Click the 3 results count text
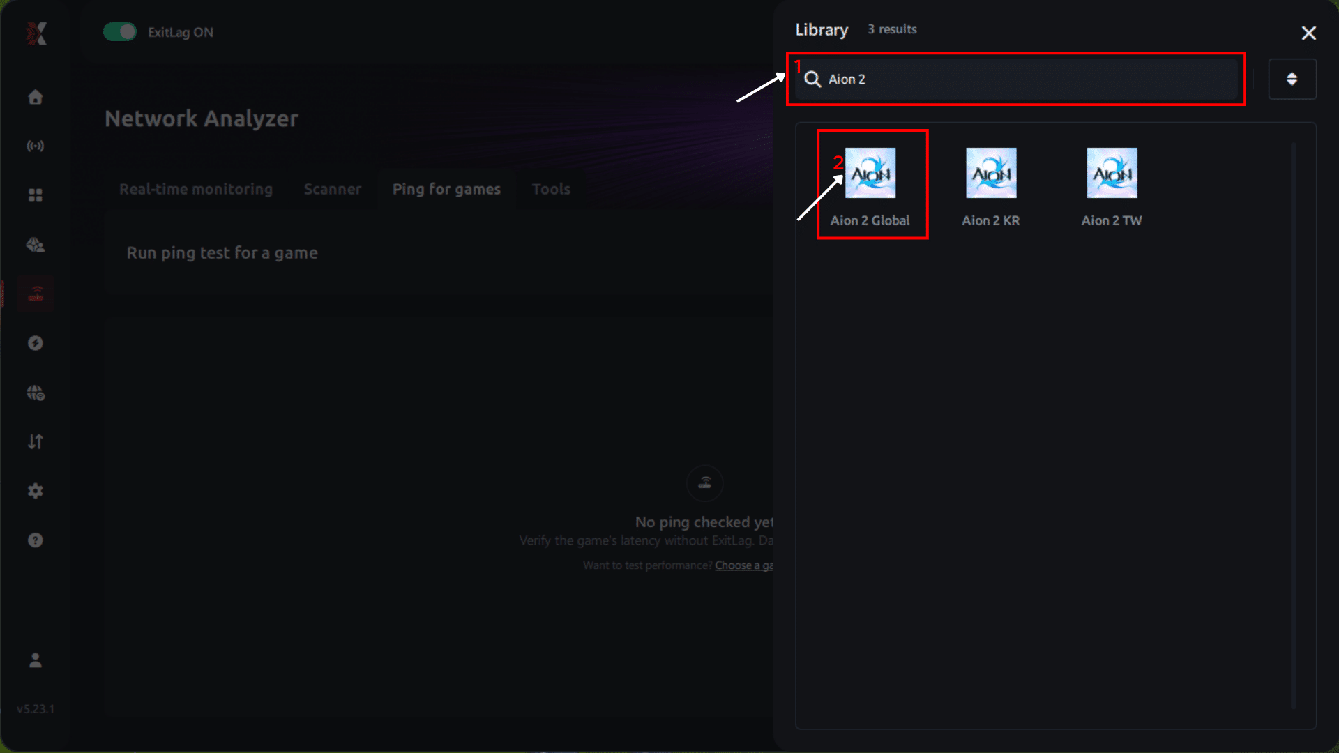This screenshot has width=1339, height=753. (x=892, y=29)
